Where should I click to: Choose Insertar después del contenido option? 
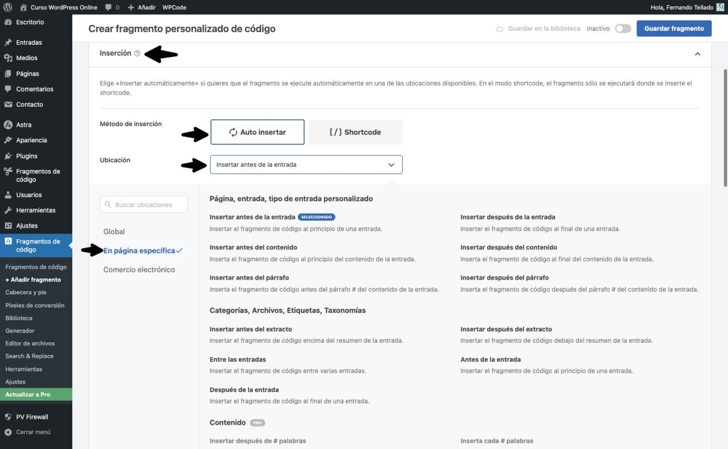508,248
